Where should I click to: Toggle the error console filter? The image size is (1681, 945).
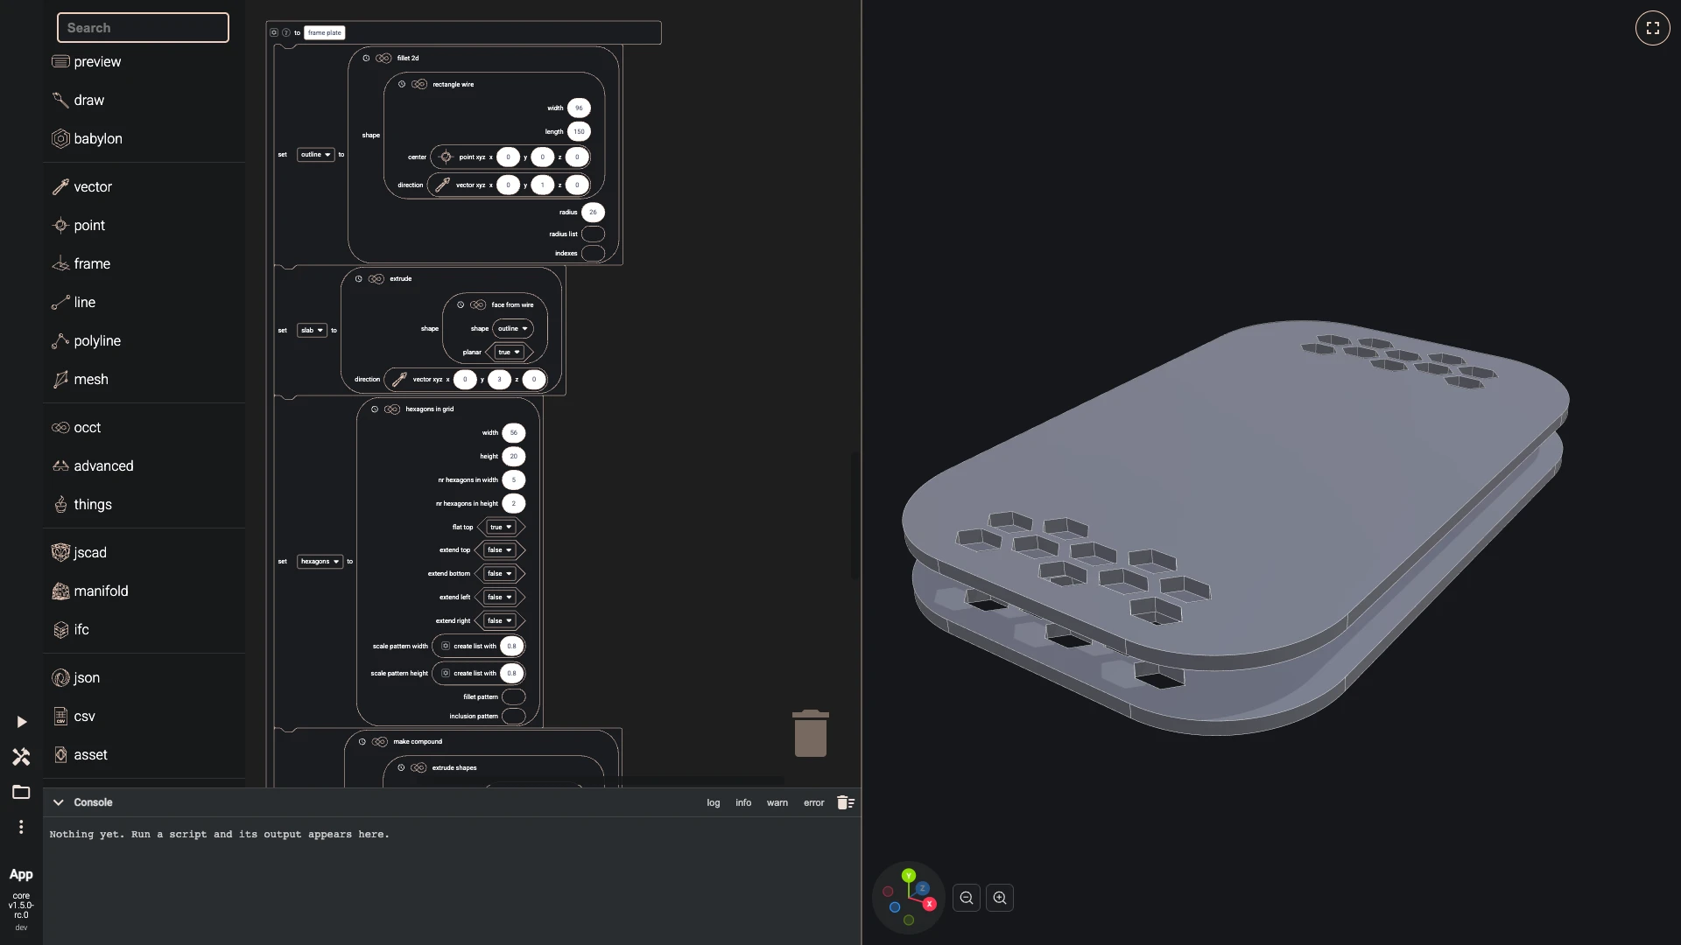[814, 802]
